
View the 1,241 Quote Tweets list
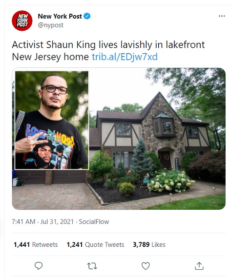[x=95, y=245]
